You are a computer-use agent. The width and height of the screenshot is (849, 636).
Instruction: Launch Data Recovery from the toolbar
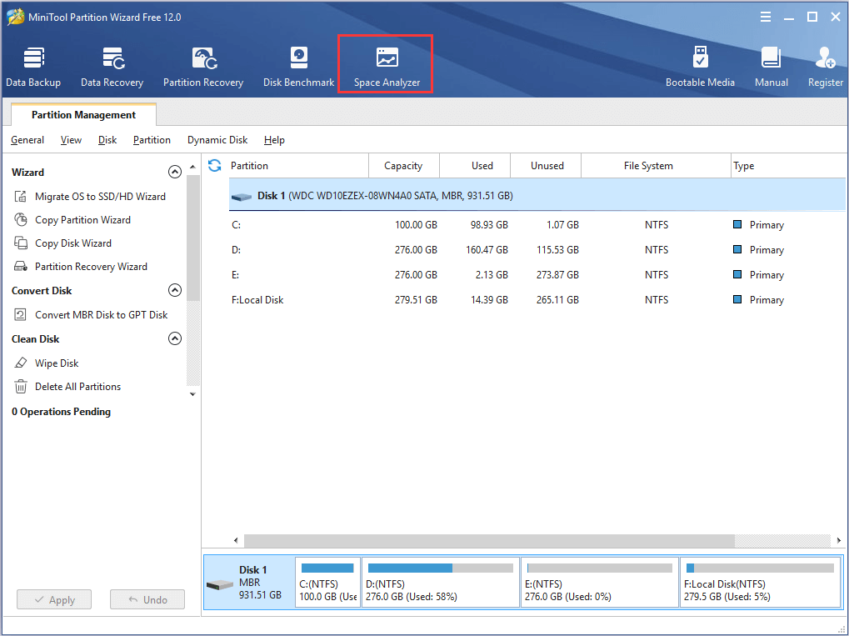coord(112,67)
